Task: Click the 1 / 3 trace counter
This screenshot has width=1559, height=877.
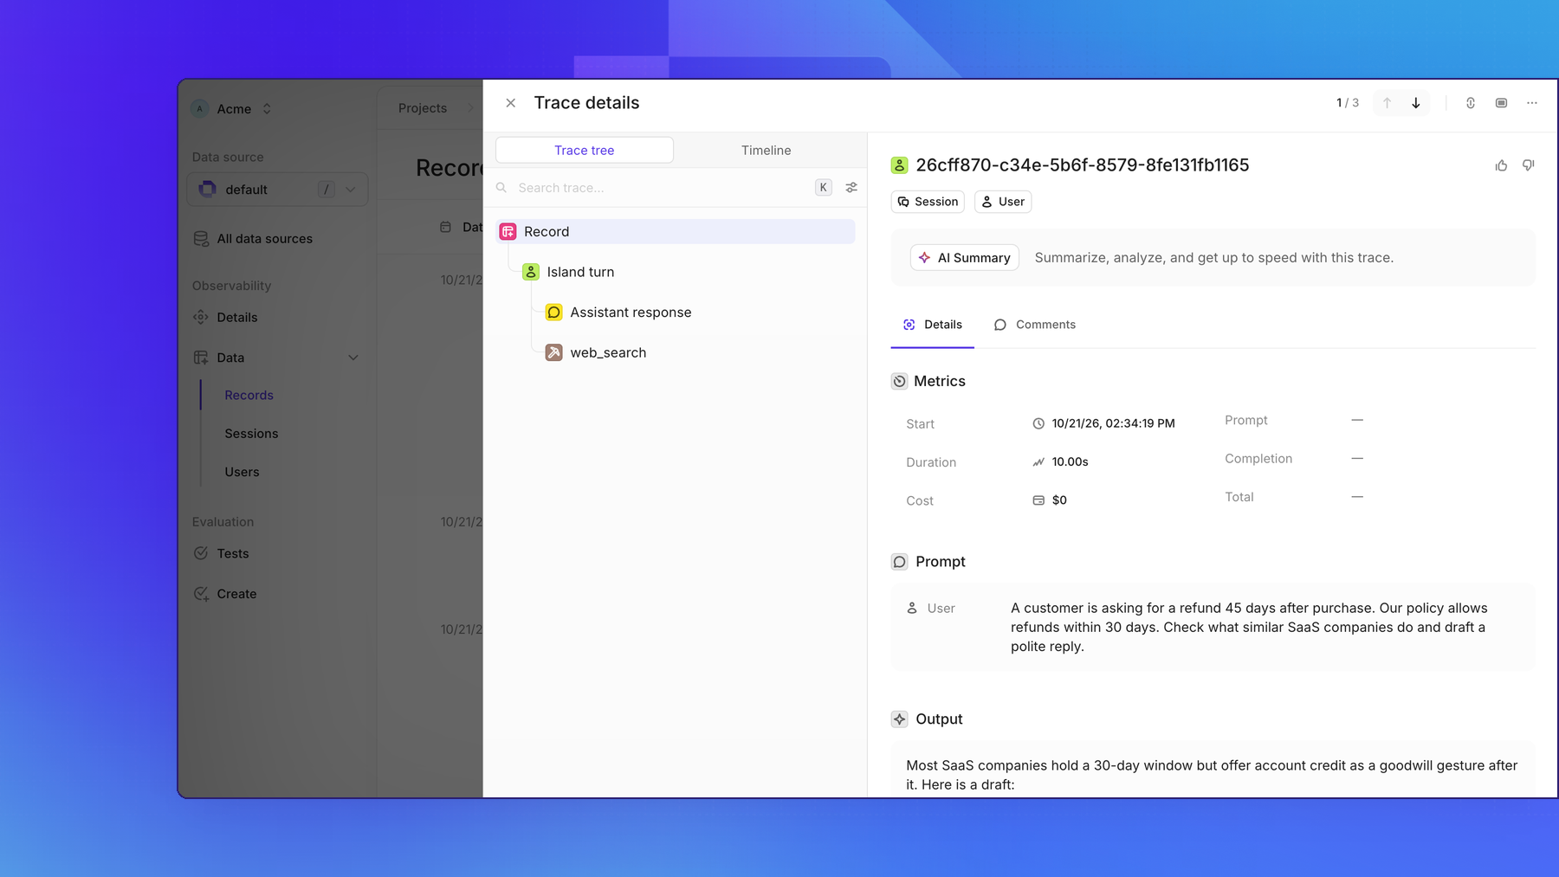Action: pos(1347,103)
